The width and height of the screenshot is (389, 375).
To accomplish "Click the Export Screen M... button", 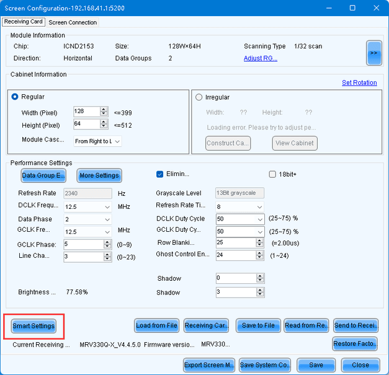I will [x=209, y=365].
